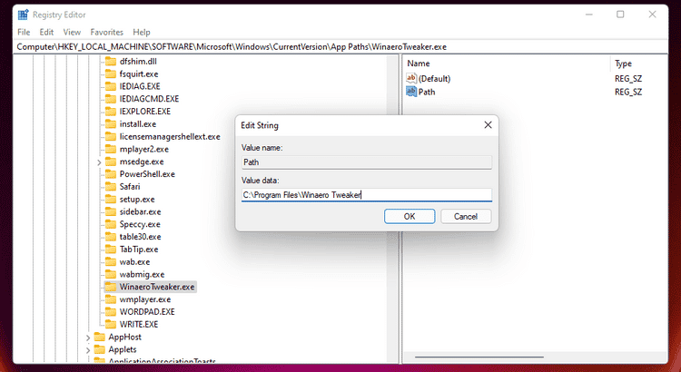This screenshot has height=372, width=681.
Task: Click the Value name field showing Path
Action: tap(367, 162)
